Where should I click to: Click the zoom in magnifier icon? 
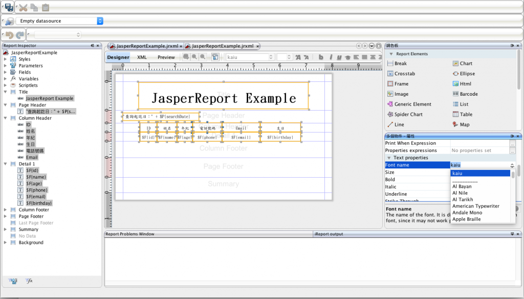click(x=194, y=57)
